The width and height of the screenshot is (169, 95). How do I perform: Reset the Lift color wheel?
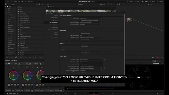pos(18,67)
